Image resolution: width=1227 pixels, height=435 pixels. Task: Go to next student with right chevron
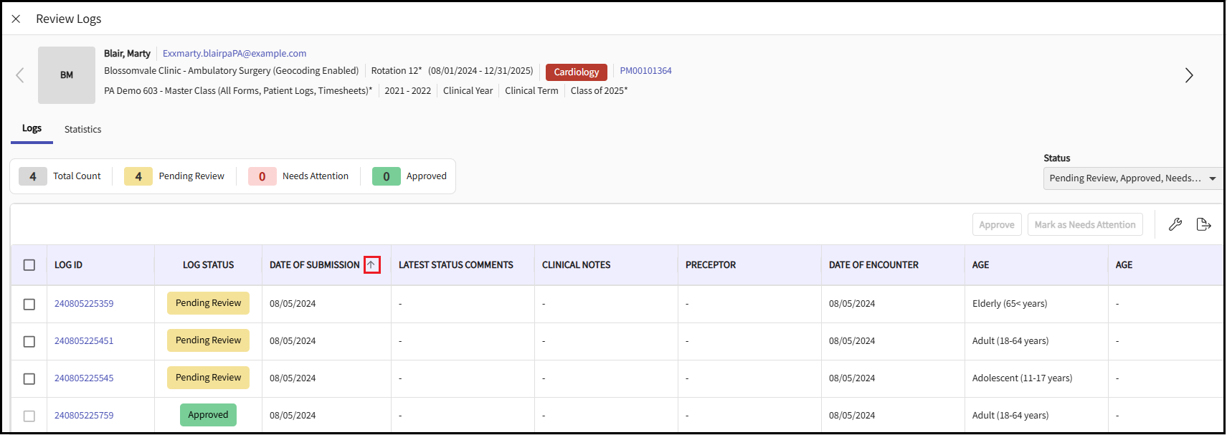[1188, 75]
